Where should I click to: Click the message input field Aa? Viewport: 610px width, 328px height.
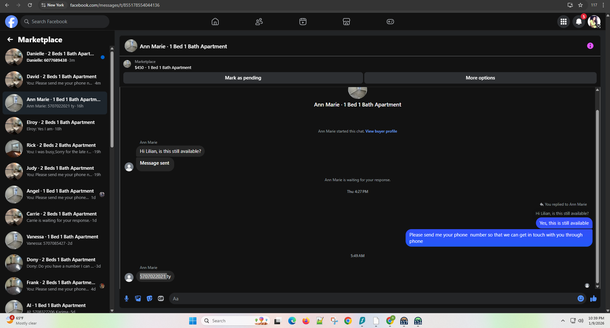point(373,298)
